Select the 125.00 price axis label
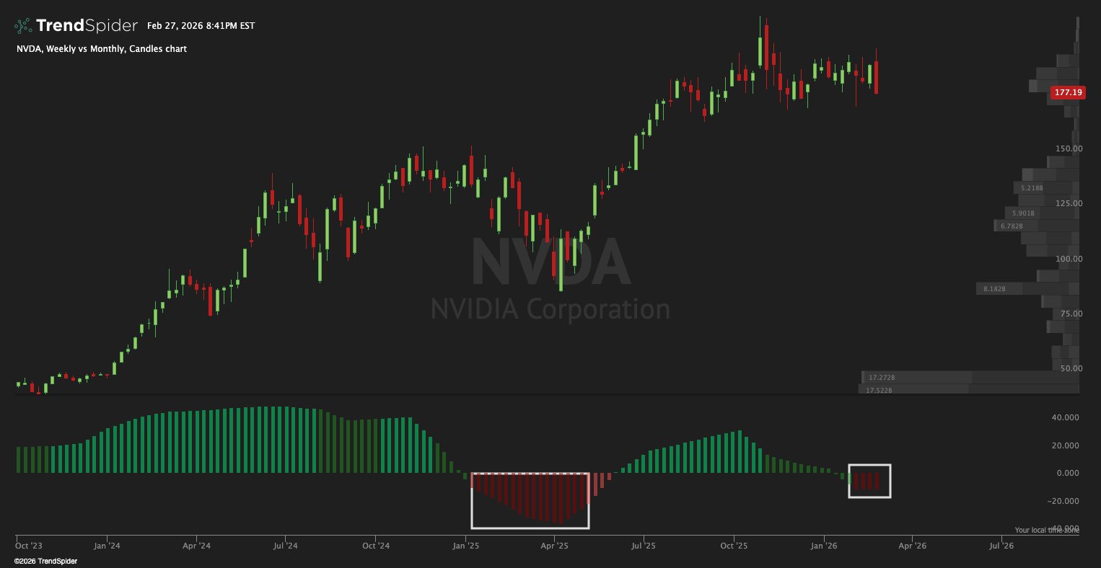Image resolution: width=1101 pixels, height=568 pixels. point(1068,203)
